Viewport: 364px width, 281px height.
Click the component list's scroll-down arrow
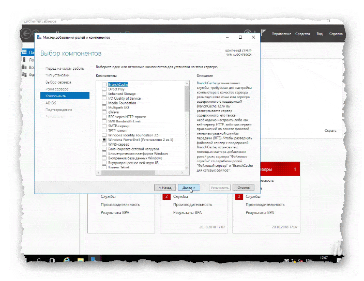[187, 168]
